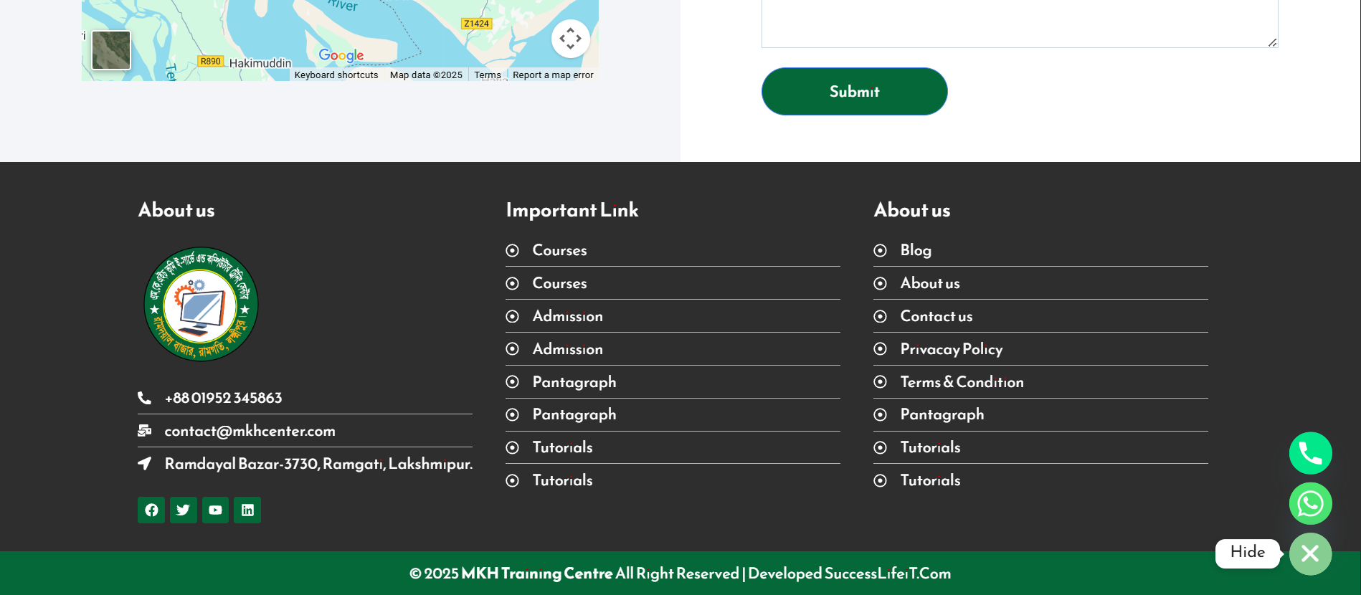Click the MKH Training Centre logo
Image resolution: width=1361 pixels, height=595 pixels.
tap(201, 304)
